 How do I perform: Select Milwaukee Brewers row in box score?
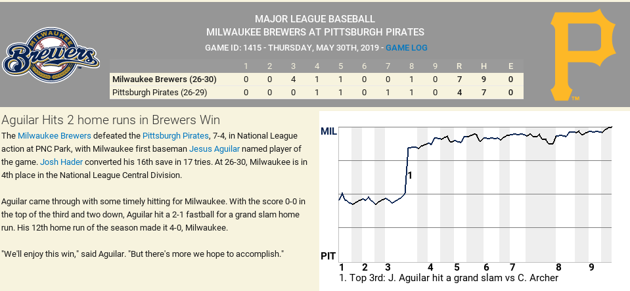pos(164,79)
